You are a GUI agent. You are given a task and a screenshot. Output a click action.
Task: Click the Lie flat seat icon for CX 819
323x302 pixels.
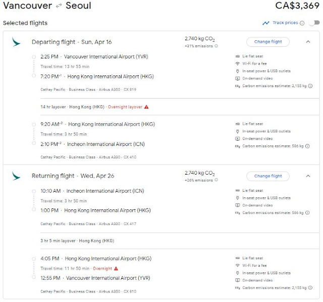point(238,56)
